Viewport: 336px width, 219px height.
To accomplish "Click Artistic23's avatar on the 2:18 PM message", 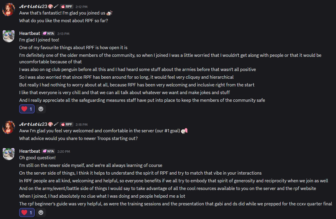I will (9, 128).
